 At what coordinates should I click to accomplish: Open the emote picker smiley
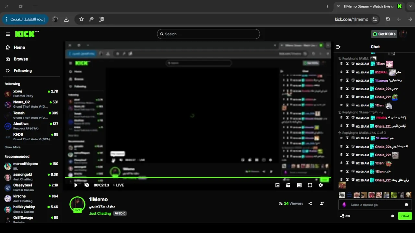(406, 205)
